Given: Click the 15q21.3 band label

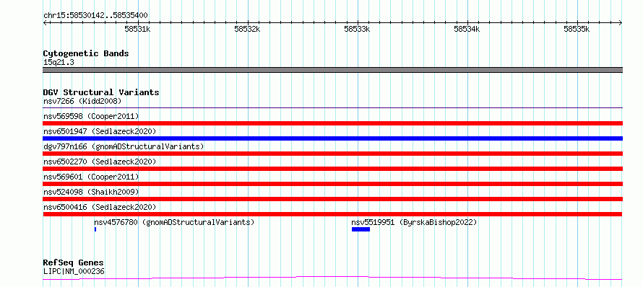Looking at the screenshot, I should tap(59, 63).
